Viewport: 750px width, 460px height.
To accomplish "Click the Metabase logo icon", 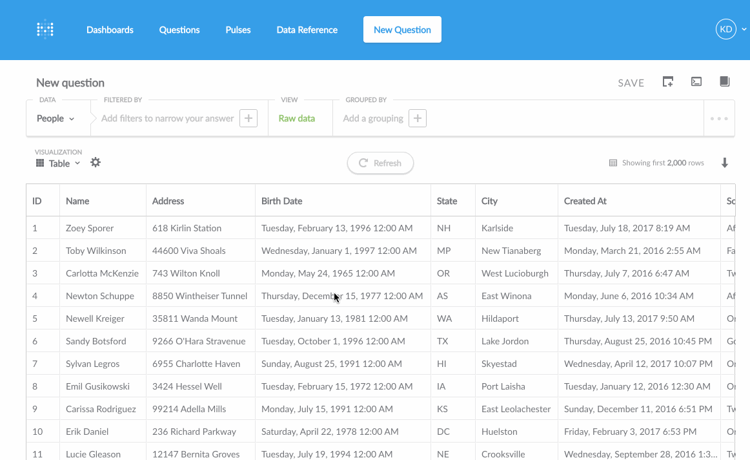I will point(45,30).
